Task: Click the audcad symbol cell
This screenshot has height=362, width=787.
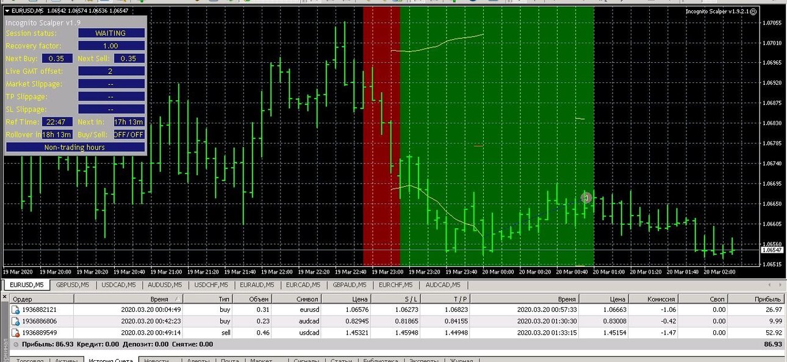Action: pyautogui.click(x=307, y=321)
